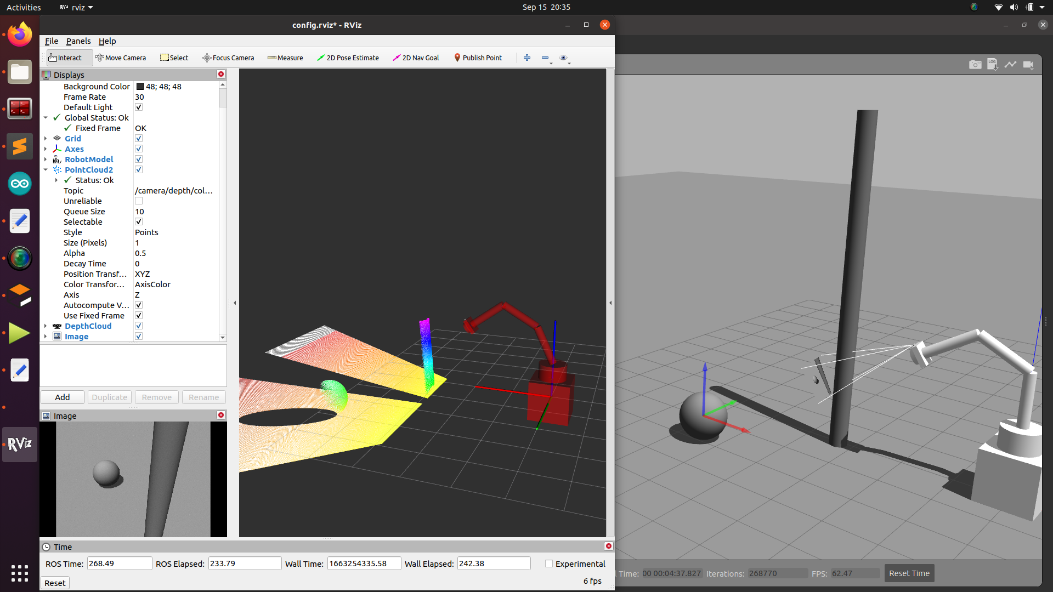
Task: Open the Background Color swatch
Action: [140, 87]
